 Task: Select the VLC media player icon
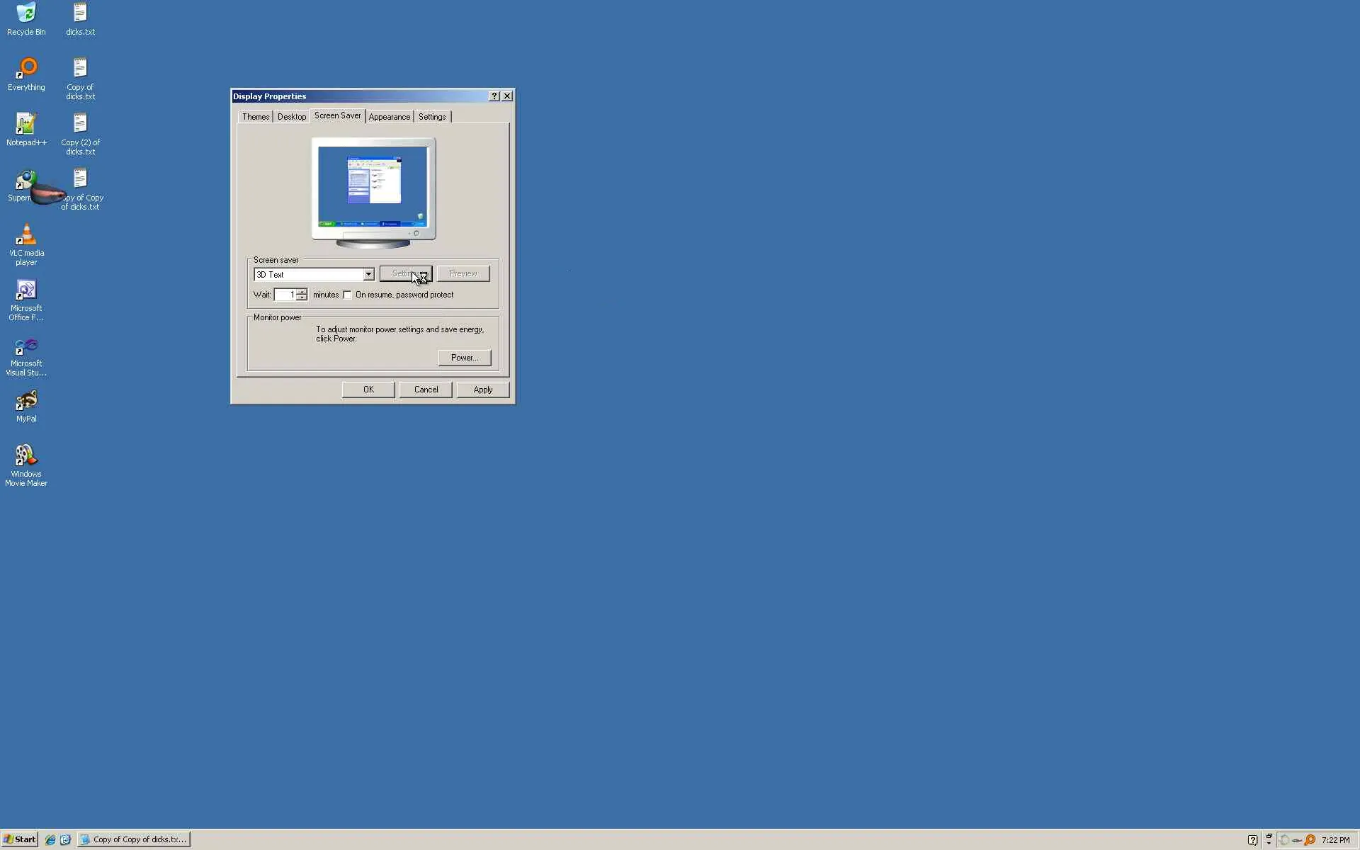(x=26, y=235)
